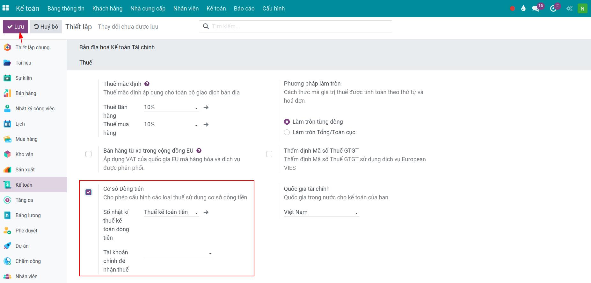Enable Bán hàng từ xa trong cộng đồng EU checkbox
The height and width of the screenshot is (283, 591).
click(x=89, y=154)
